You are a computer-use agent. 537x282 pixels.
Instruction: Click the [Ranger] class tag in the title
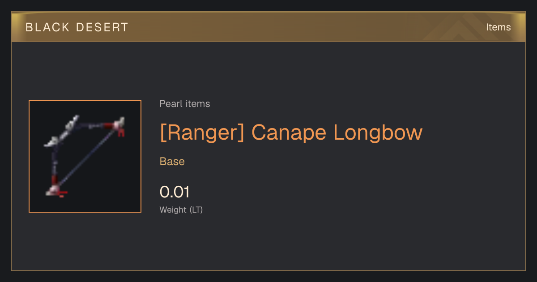click(202, 132)
